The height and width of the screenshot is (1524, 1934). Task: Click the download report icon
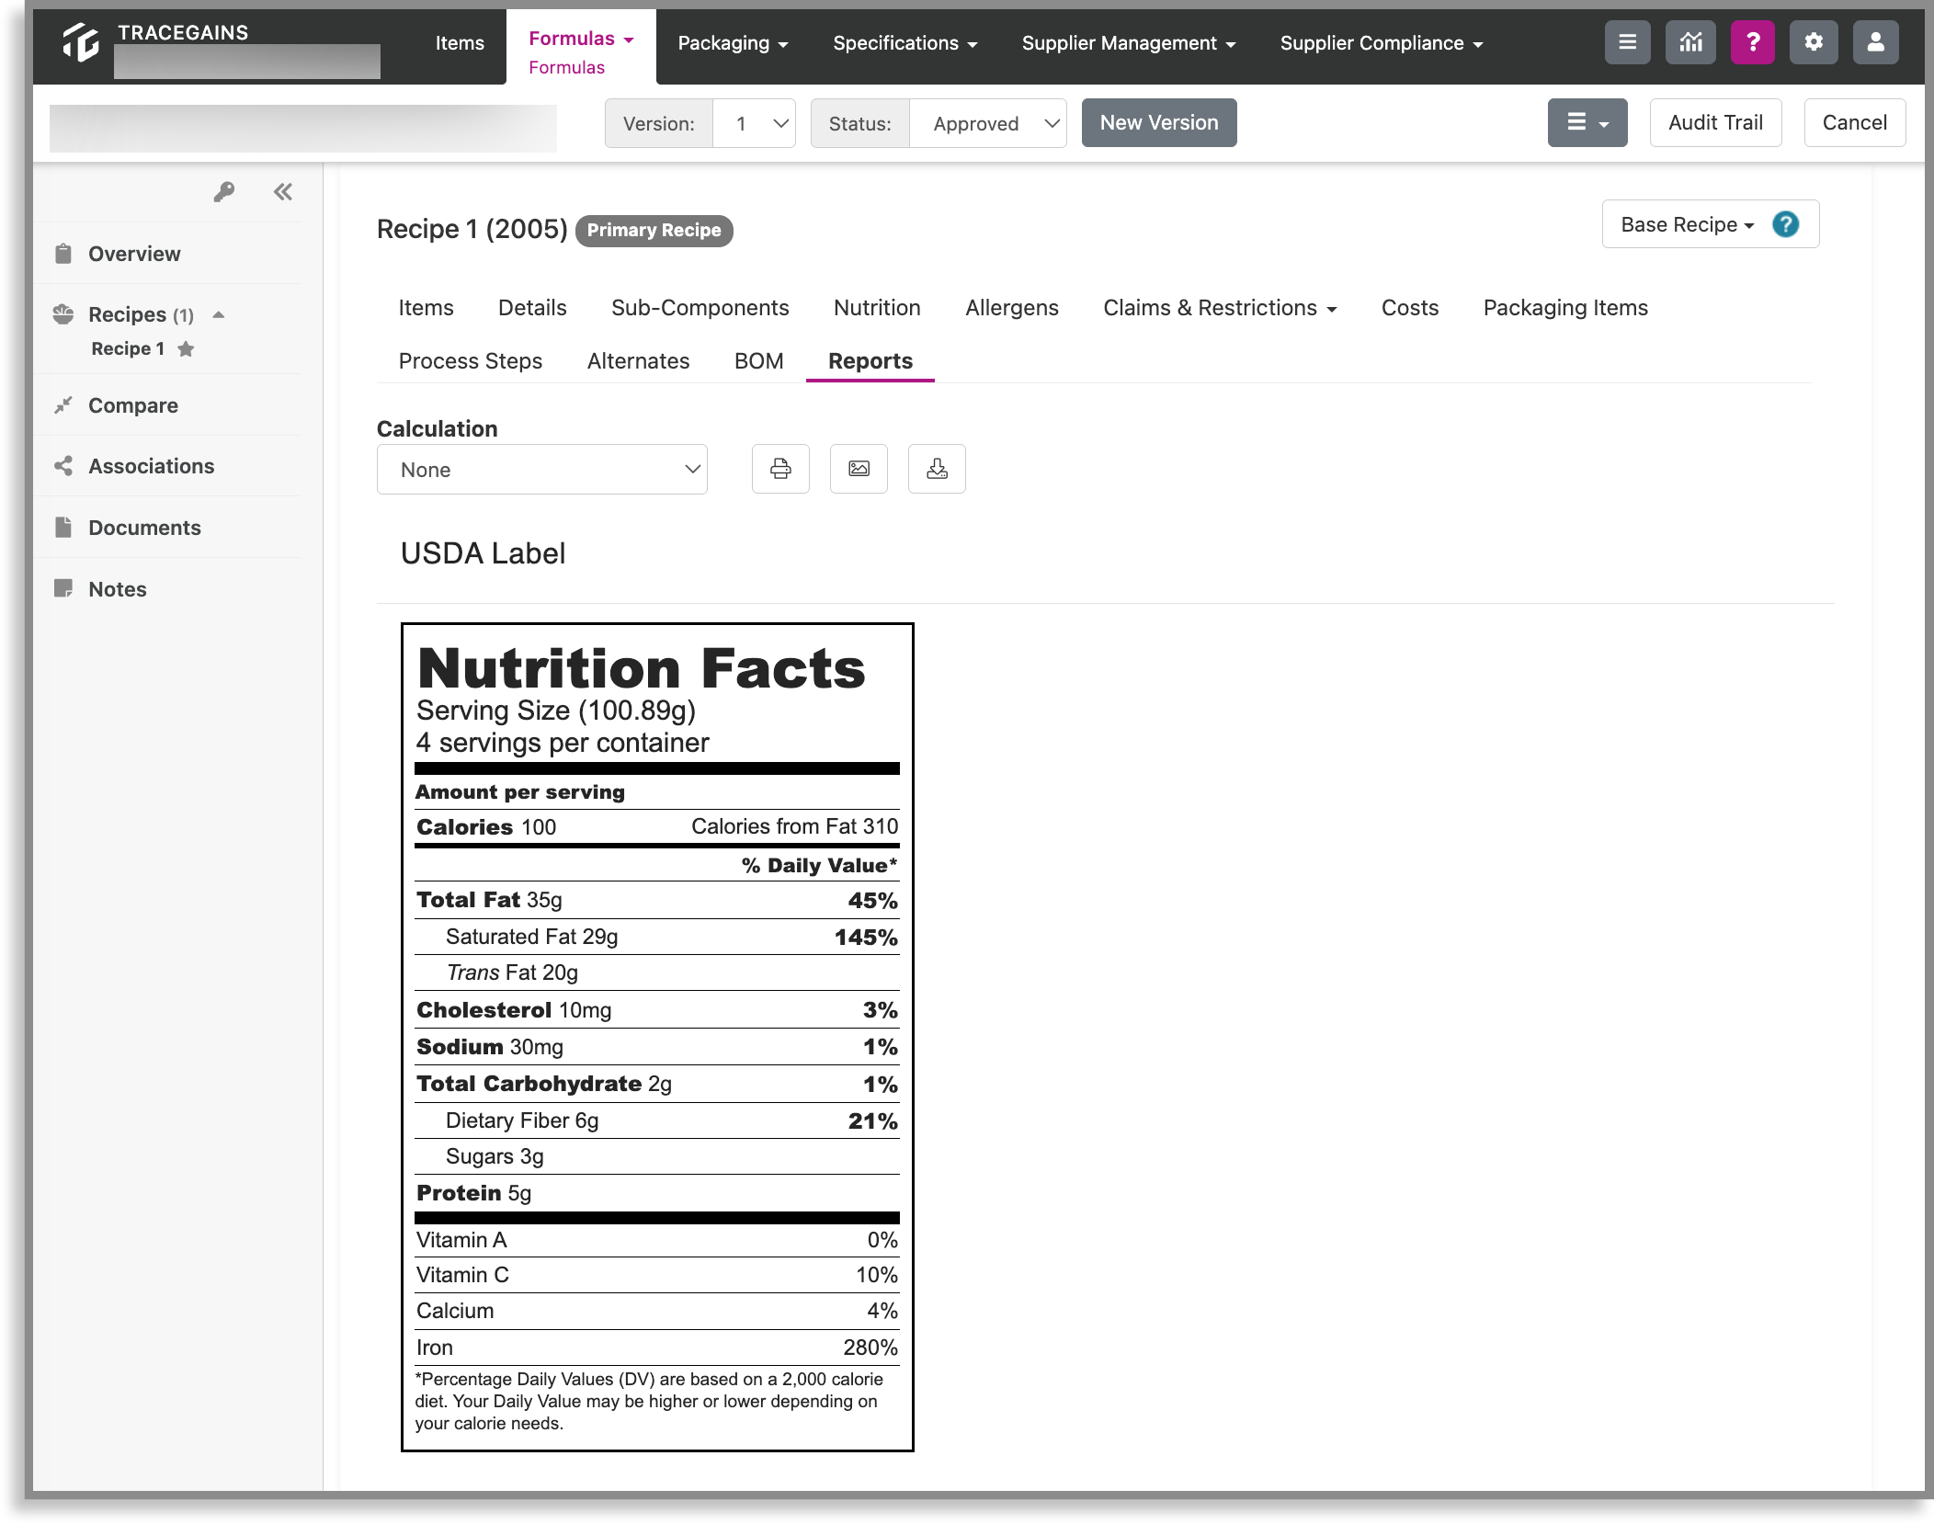pyautogui.click(x=937, y=469)
